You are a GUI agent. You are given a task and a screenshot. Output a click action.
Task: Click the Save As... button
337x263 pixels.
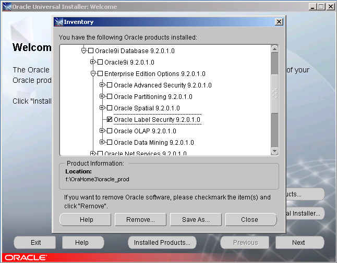point(196,219)
